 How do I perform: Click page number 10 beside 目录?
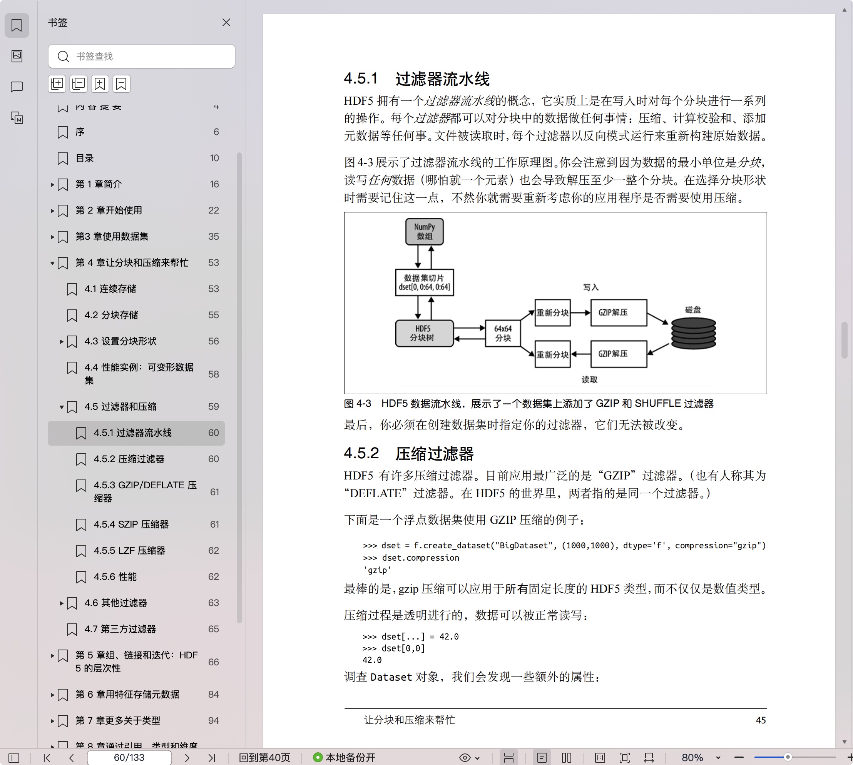point(214,158)
